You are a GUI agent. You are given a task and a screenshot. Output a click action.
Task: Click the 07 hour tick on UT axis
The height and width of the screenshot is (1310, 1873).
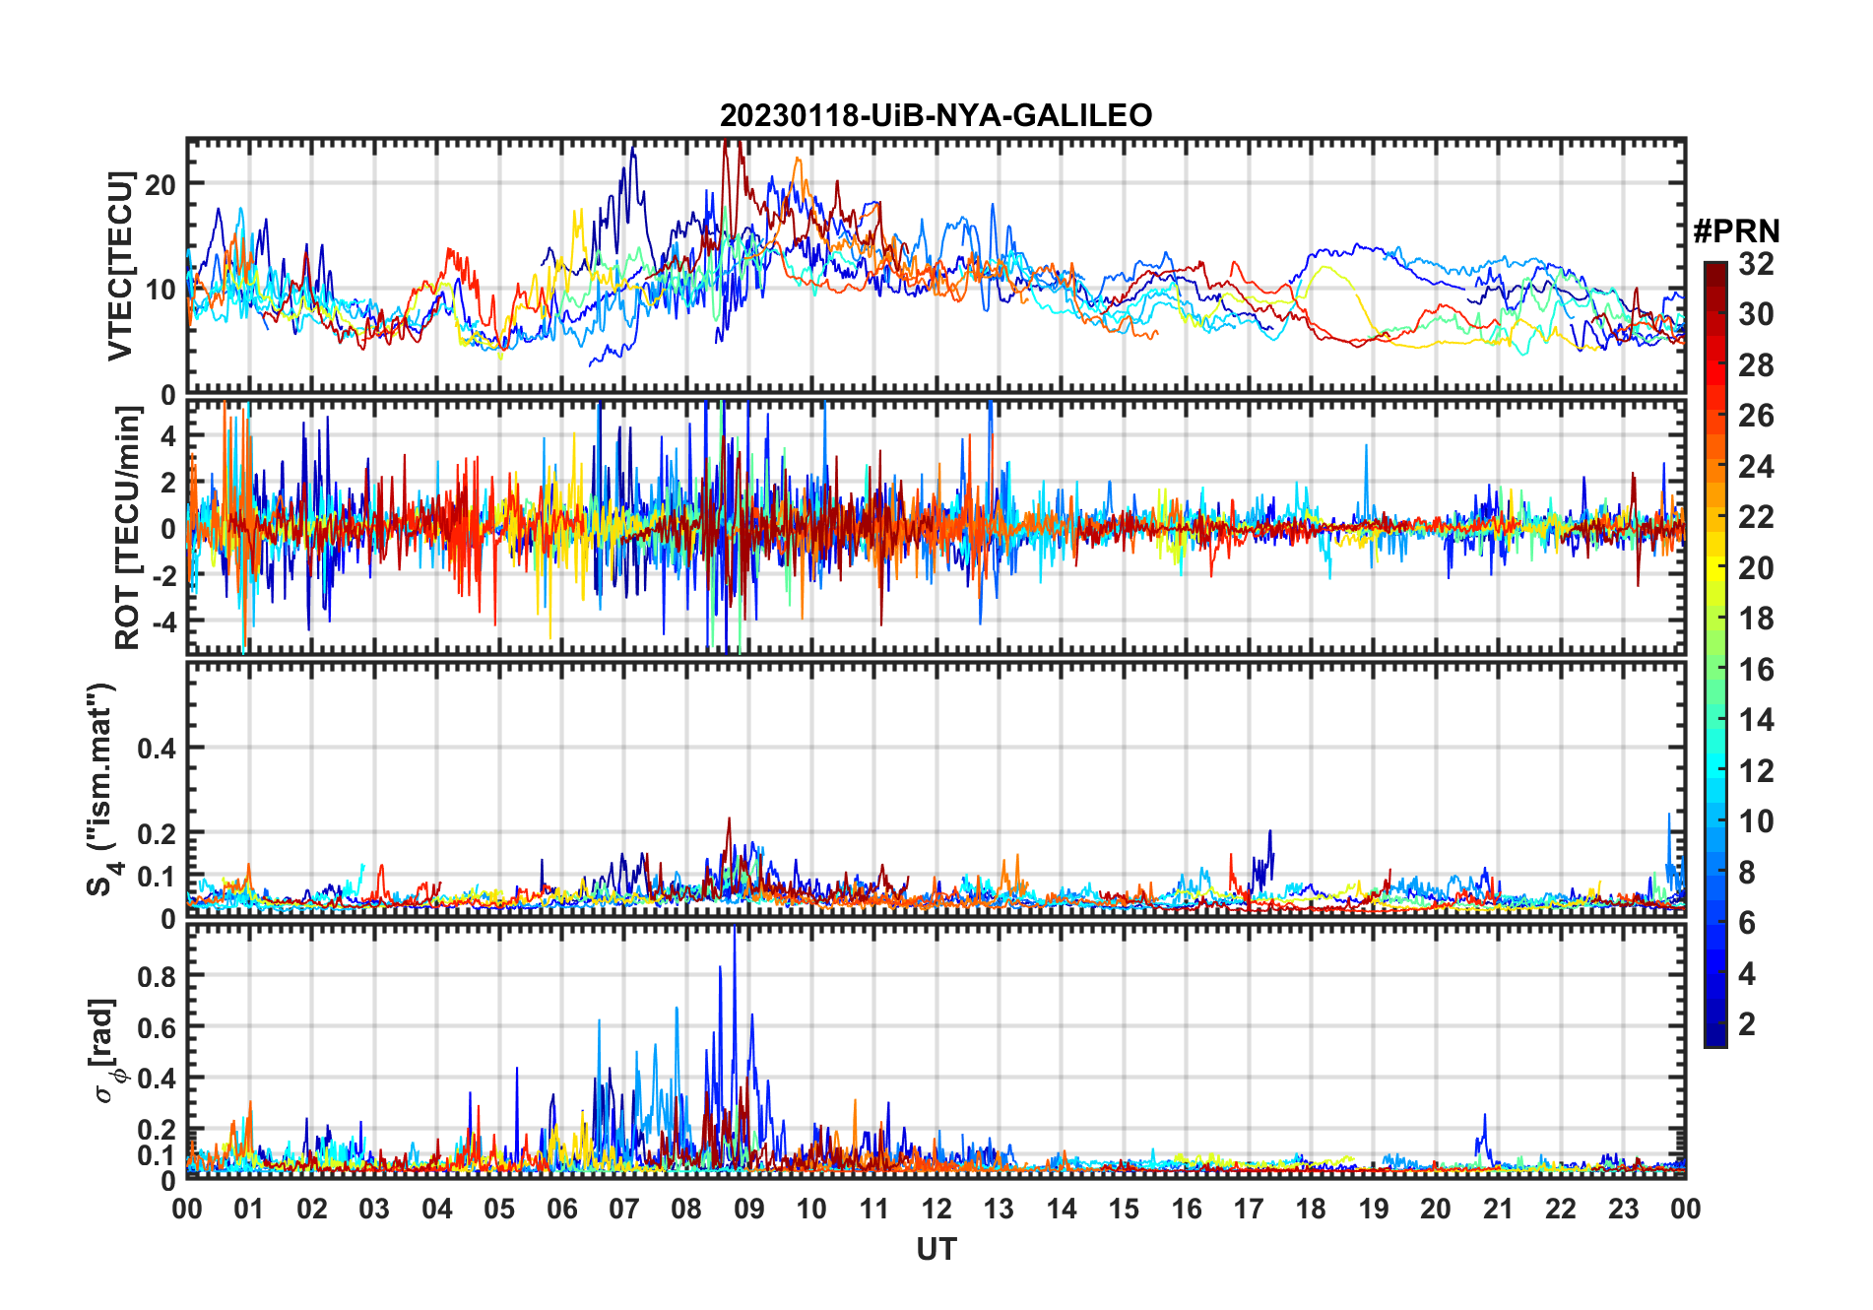click(x=624, y=1210)
